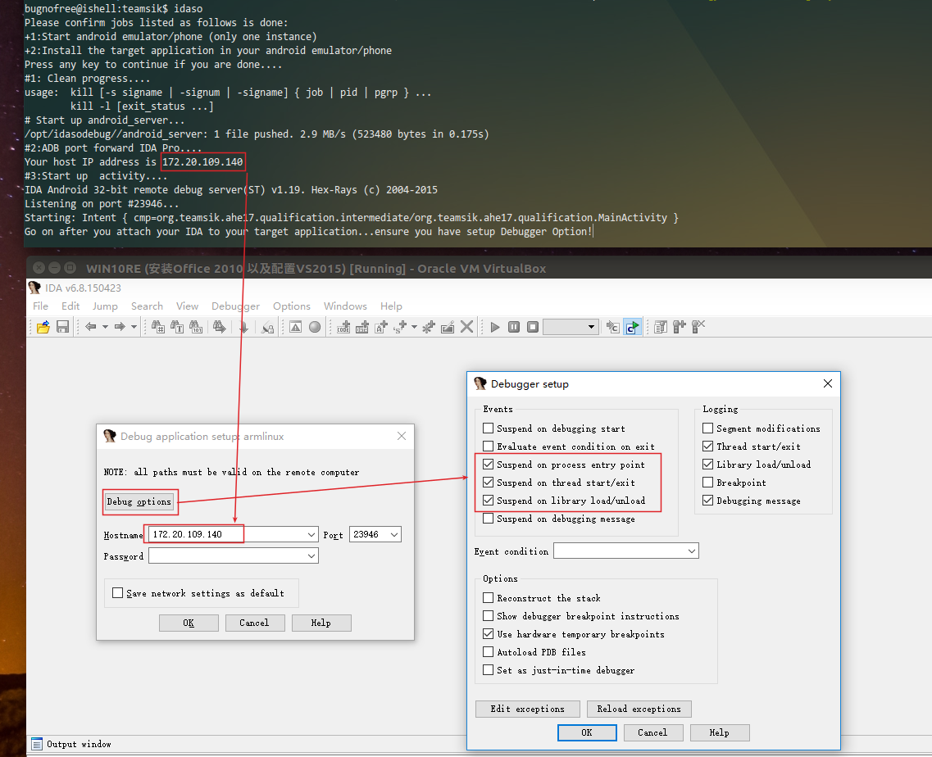Screen dimensions: 932x757
Task: Click the save floppy disk icon
Action: coord(62,327)
